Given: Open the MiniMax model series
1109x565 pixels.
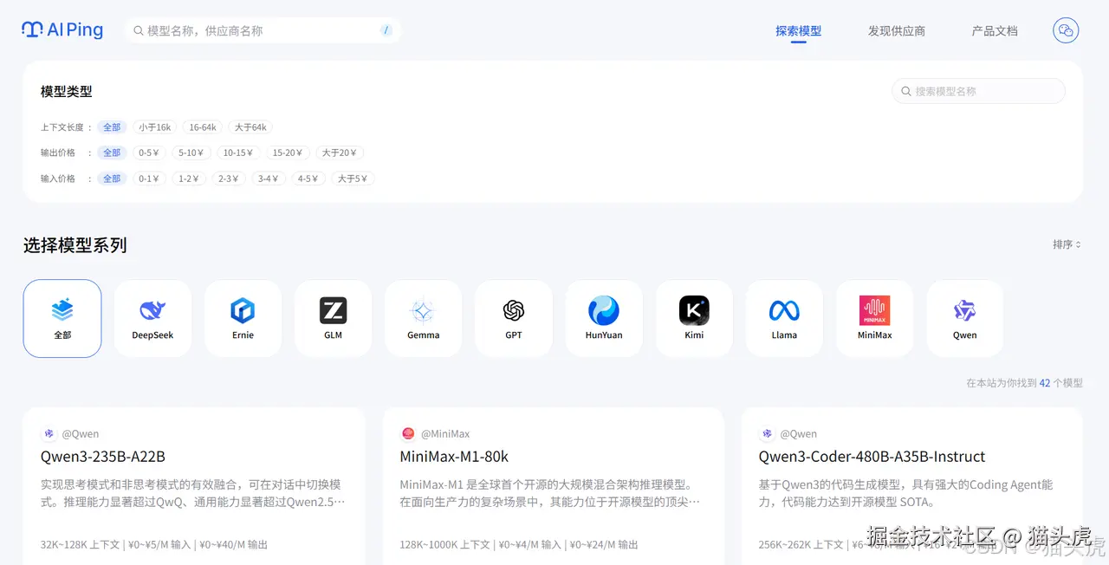Looking at the screenshot, I should tap(873, 318).
